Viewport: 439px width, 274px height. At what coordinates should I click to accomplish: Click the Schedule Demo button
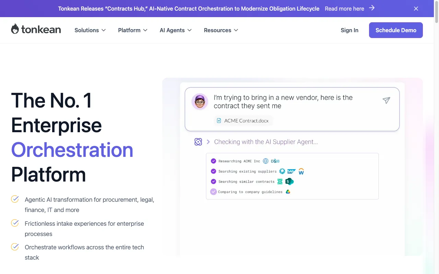(396, 30)
